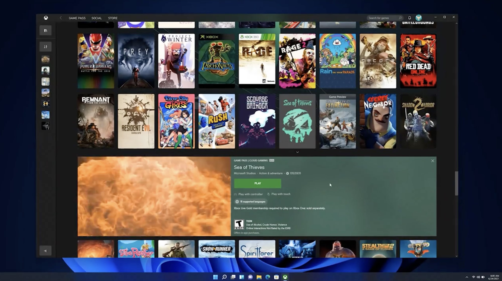The width and height of the screenshot is (502, 281).
Task: Open the notifications bell
Action: point(410,18)
